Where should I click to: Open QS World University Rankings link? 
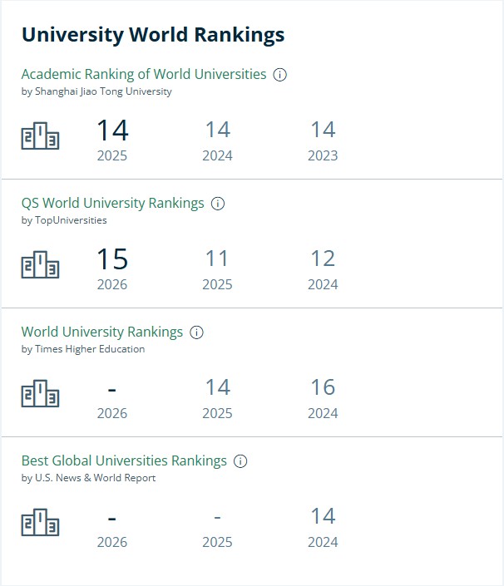[x=112, y=204]
